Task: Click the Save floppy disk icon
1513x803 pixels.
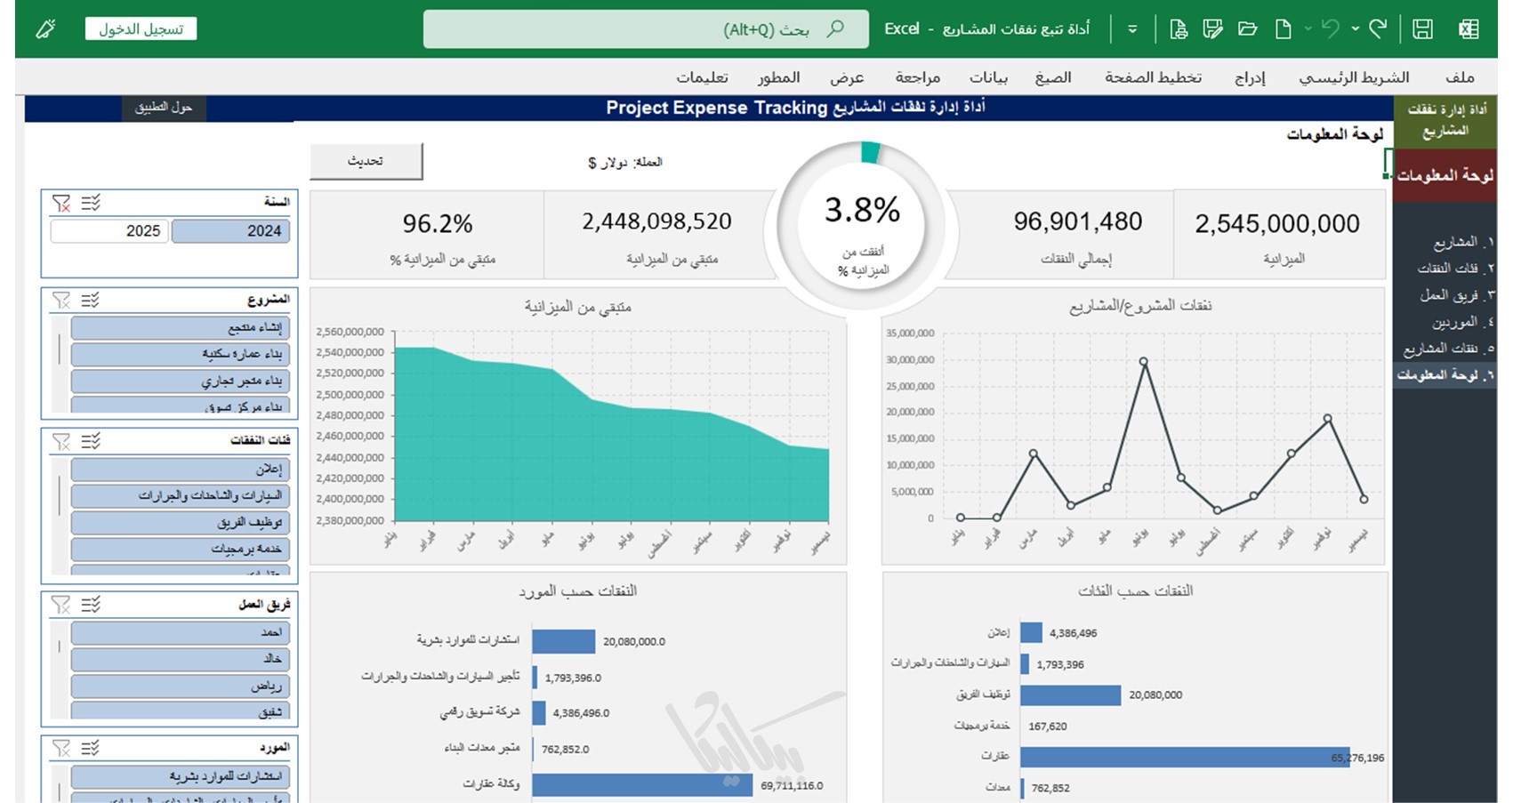Action: click(x=1422, y=29)
